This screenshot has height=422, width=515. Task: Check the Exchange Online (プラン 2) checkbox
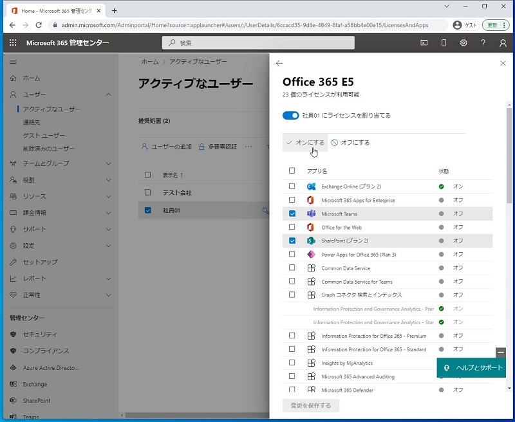[292, 187]
